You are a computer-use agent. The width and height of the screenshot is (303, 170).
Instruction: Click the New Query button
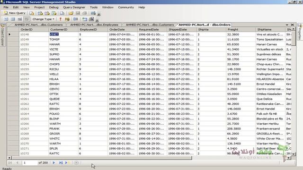15,13
